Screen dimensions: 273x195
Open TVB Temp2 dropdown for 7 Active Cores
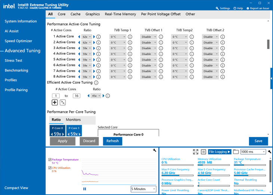[180, 71]
